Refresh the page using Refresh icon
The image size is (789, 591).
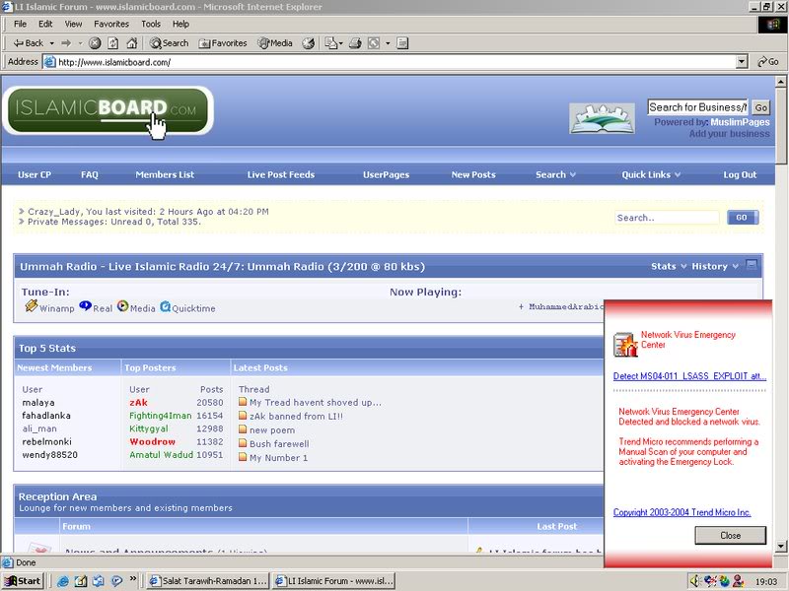coord(113,43)
